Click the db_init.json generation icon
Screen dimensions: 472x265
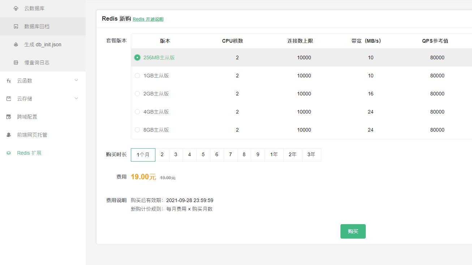pos(16,44)
